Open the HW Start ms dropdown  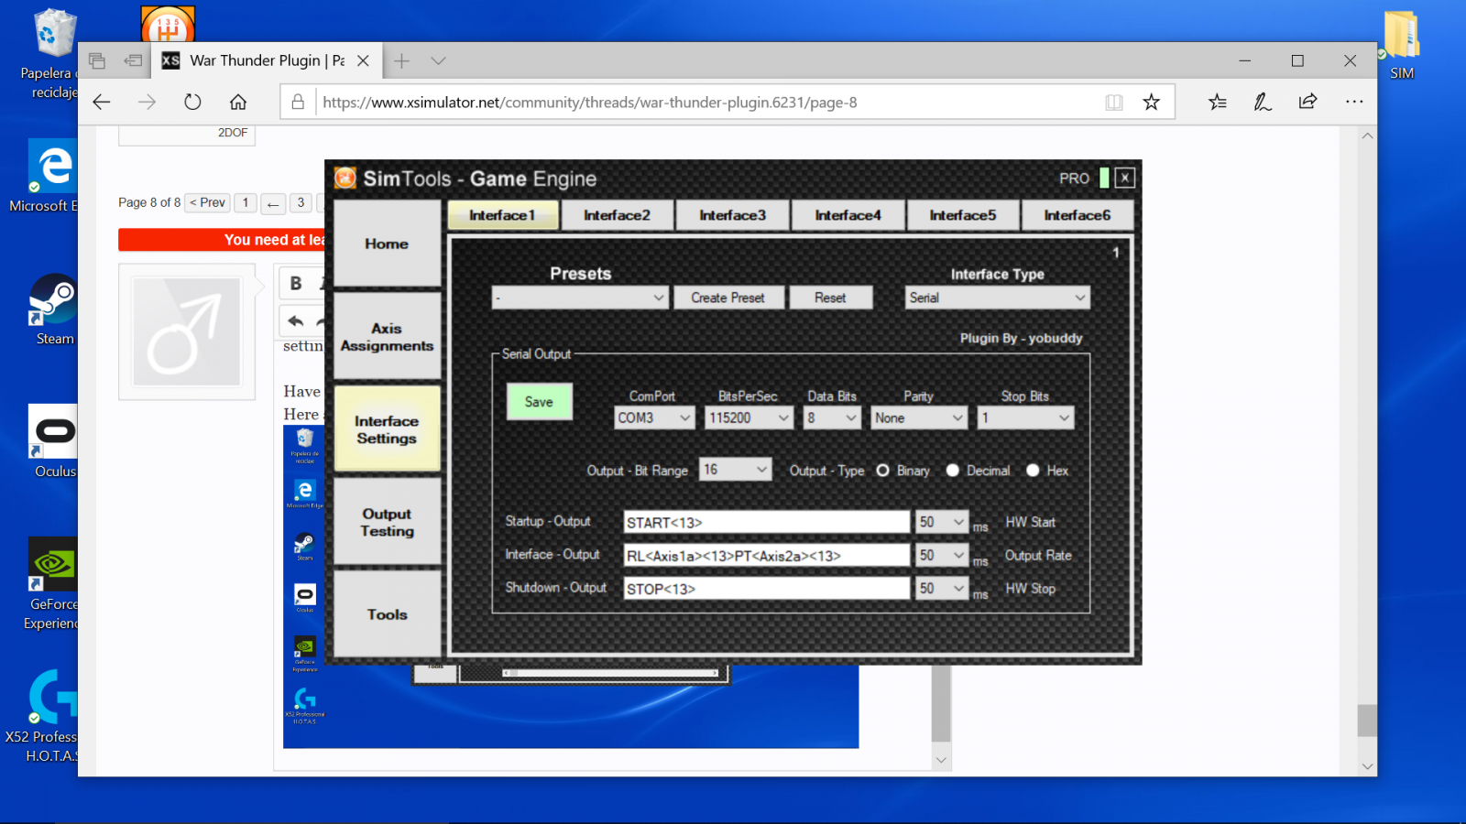[942, 522]
